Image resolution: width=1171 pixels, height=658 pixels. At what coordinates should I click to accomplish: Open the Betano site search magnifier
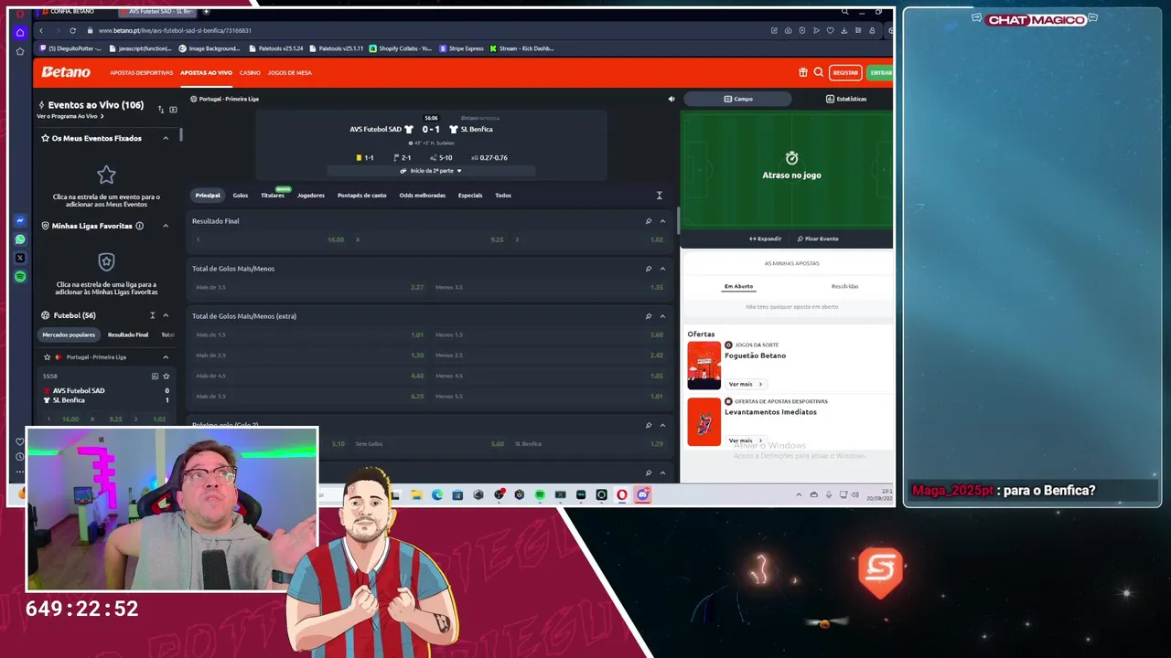point(819,72)
